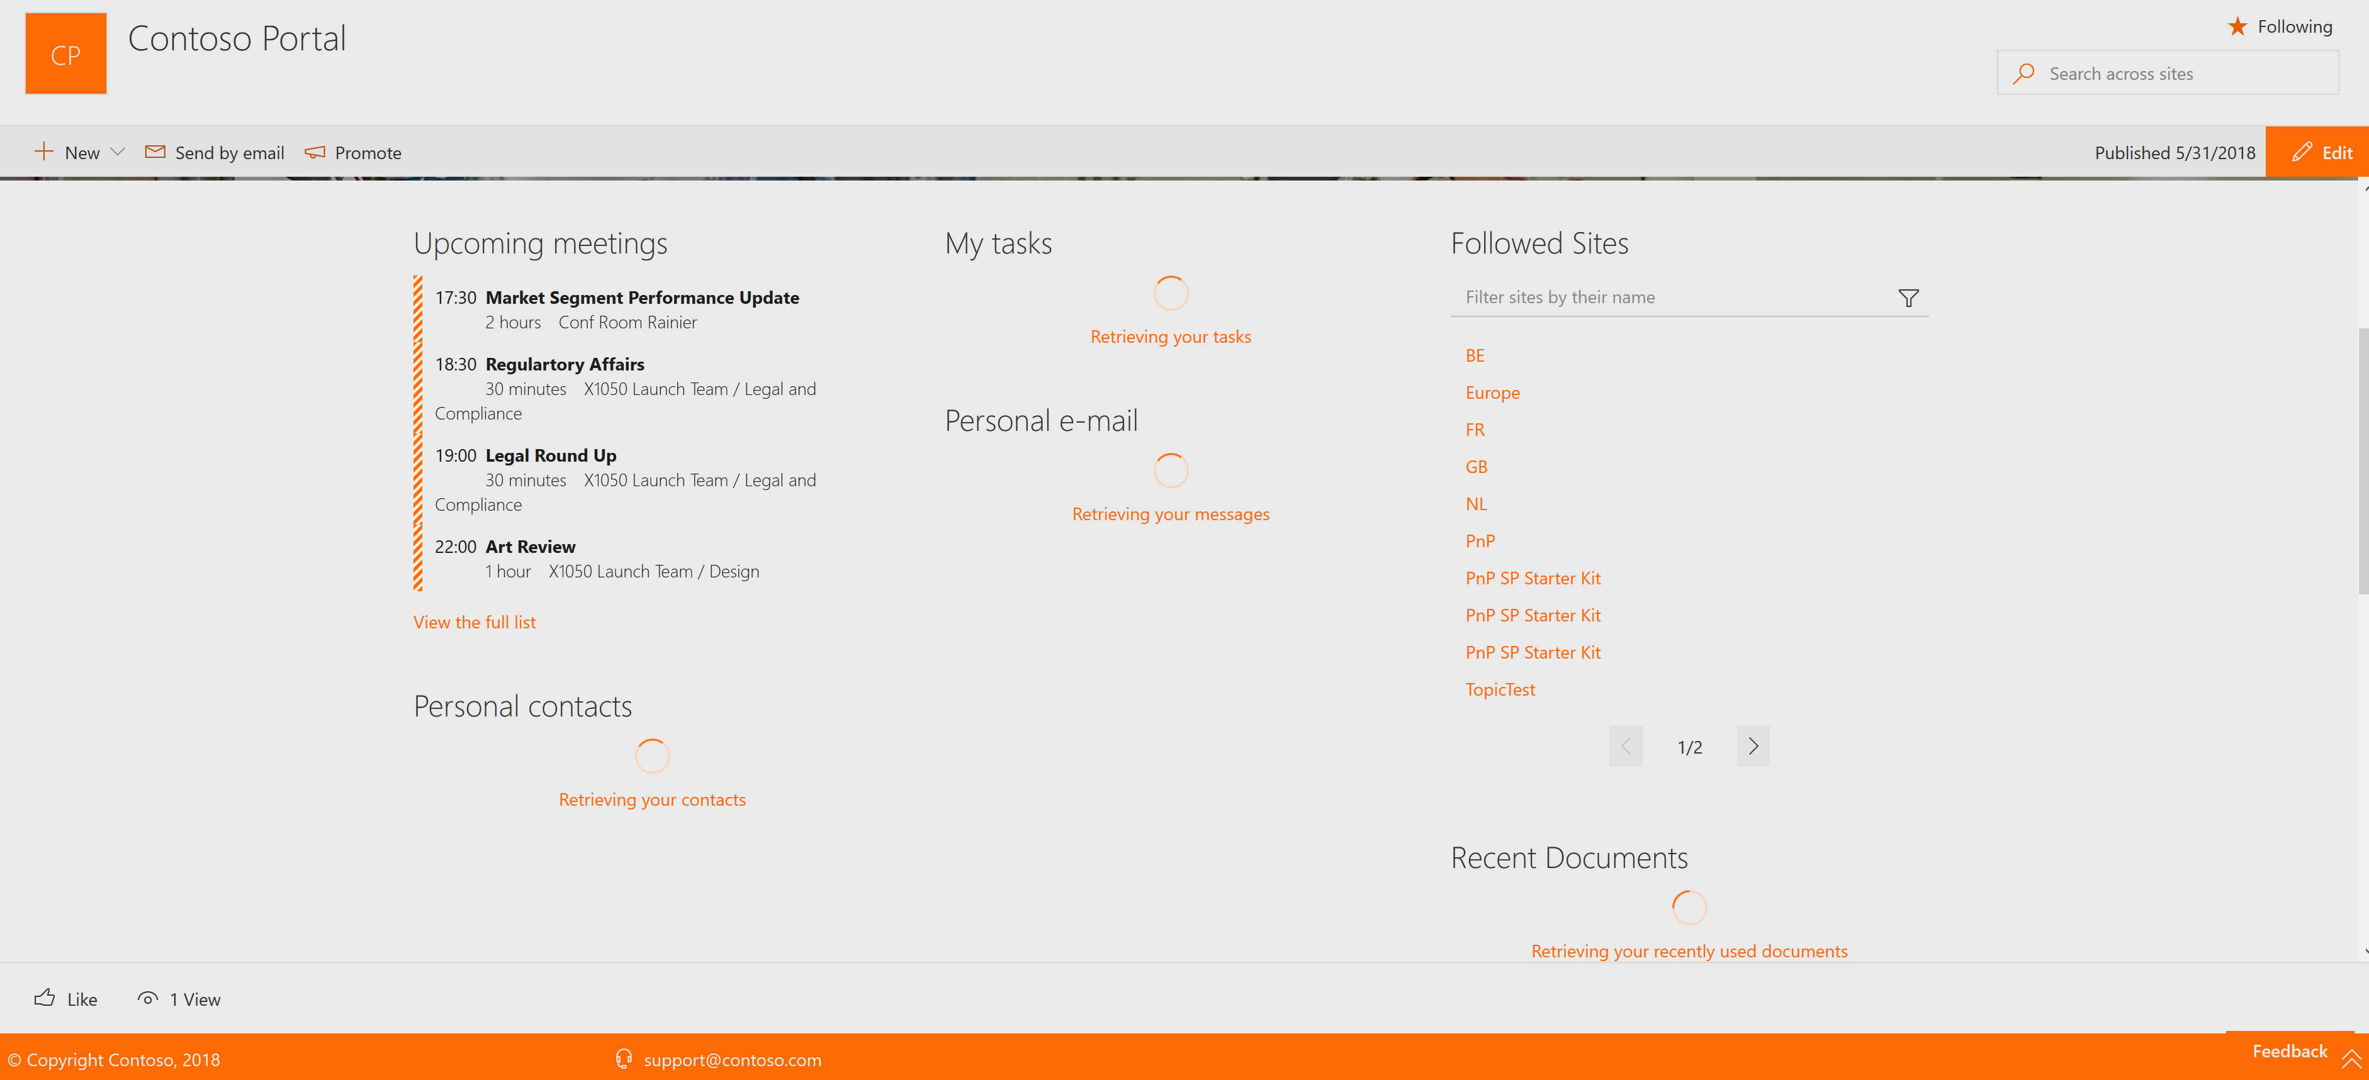Viewport: 2369px width, 1080px height.
Task: Click the My tasks heading
Action: 998,243
